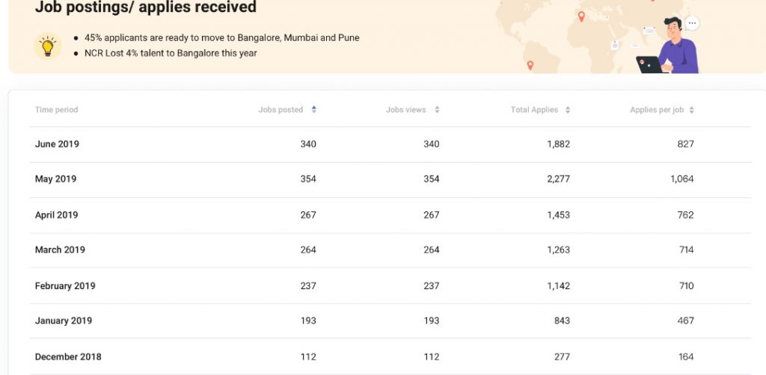The height and width of the screenshot is (375, 766).
Task: Click the December 2018 row label
Action: (x=68, y=356)
